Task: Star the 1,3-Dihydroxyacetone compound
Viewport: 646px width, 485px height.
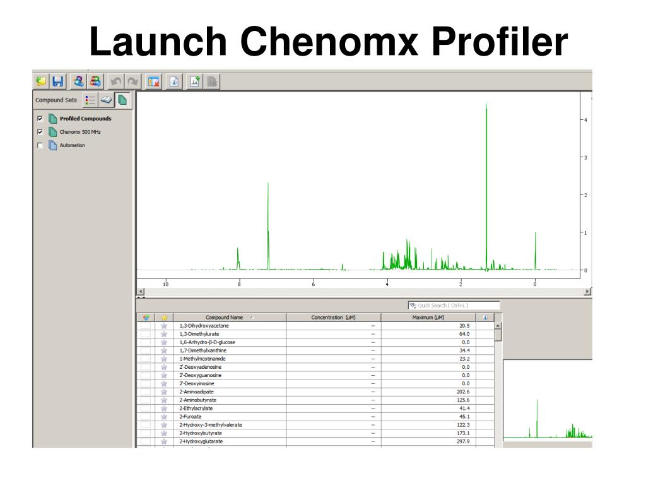Action: tap(164, 326)
